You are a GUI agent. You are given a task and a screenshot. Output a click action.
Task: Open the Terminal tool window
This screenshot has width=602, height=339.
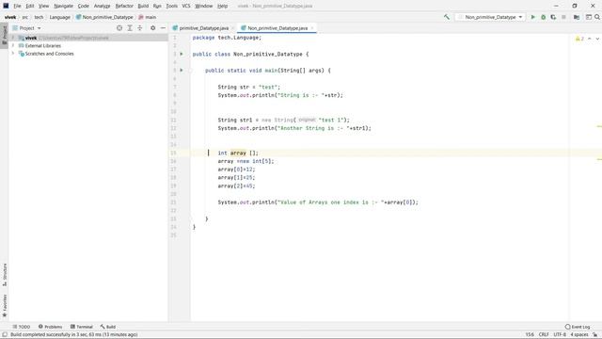pos(82,327)
